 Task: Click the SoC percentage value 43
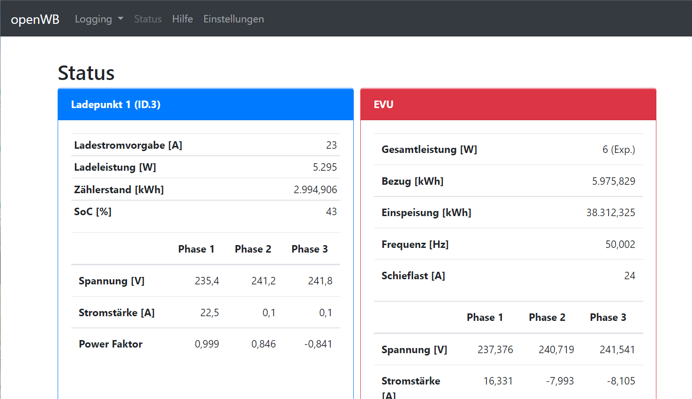(331, 211)
